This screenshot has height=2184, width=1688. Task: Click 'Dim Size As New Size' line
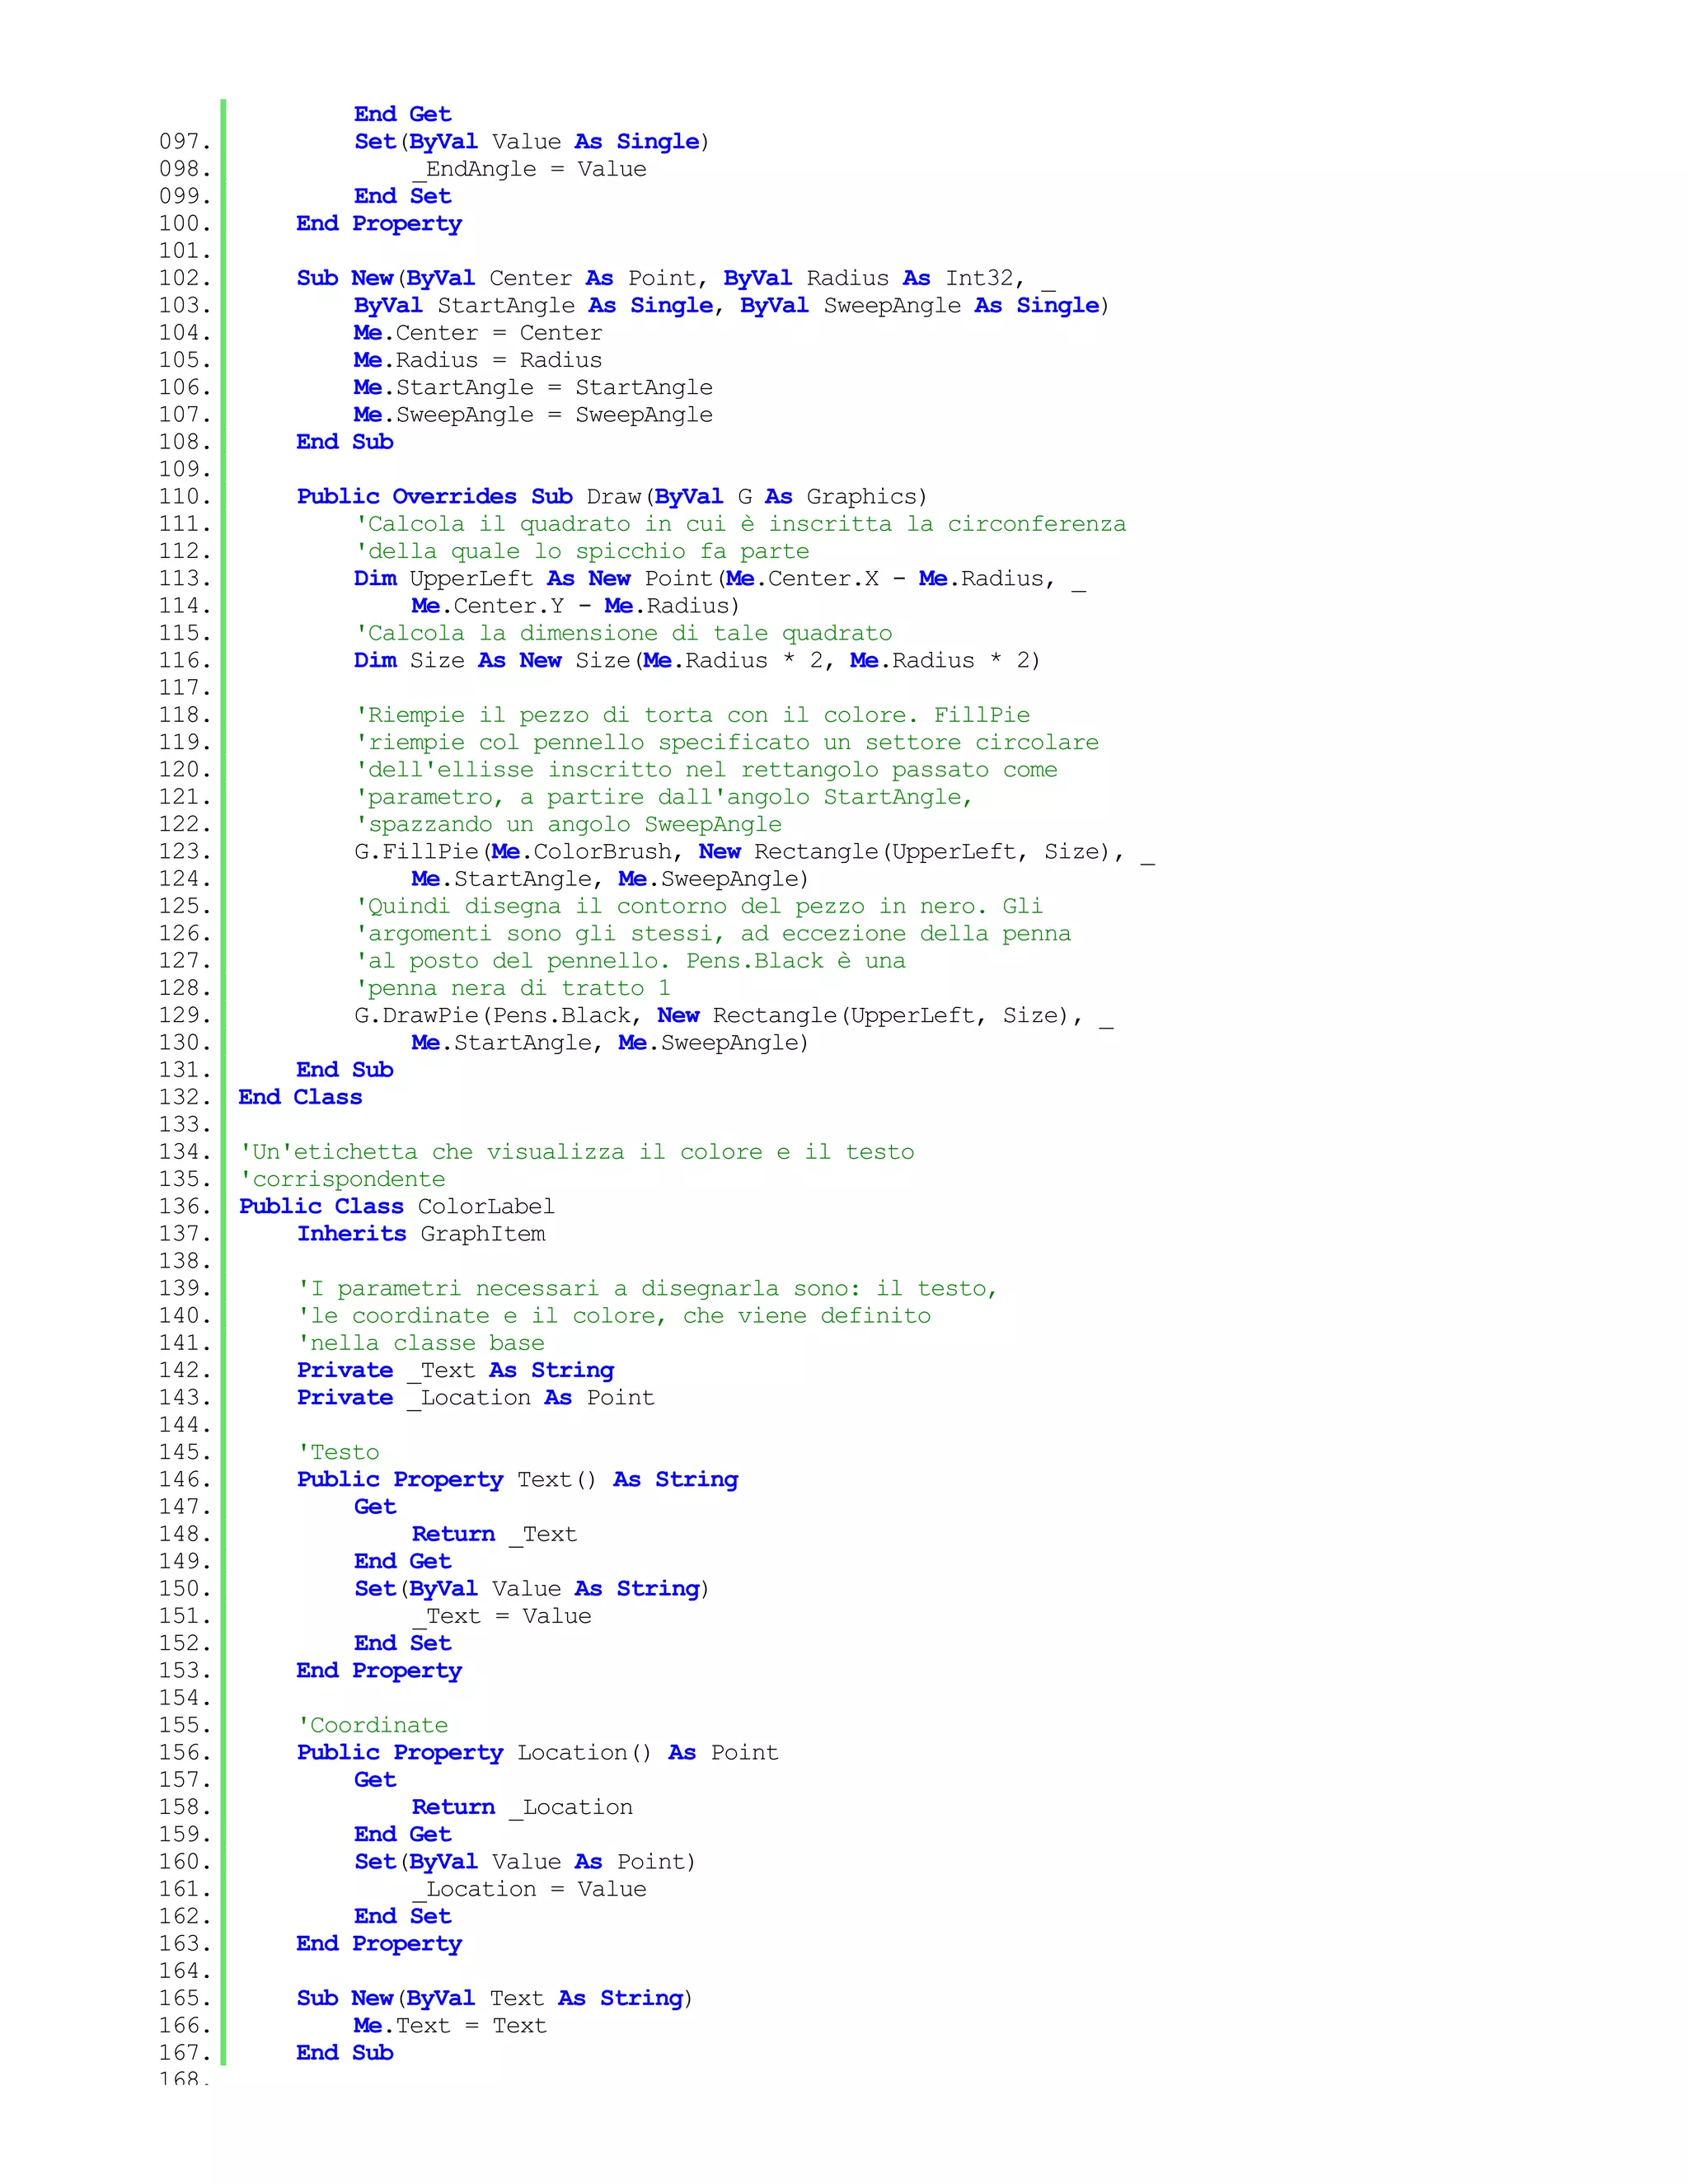point(697,660)
